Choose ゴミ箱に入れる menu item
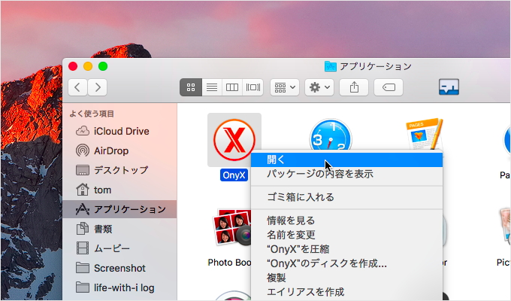The image size is (511, 301). pyautogui.click(x=346, y=197)
